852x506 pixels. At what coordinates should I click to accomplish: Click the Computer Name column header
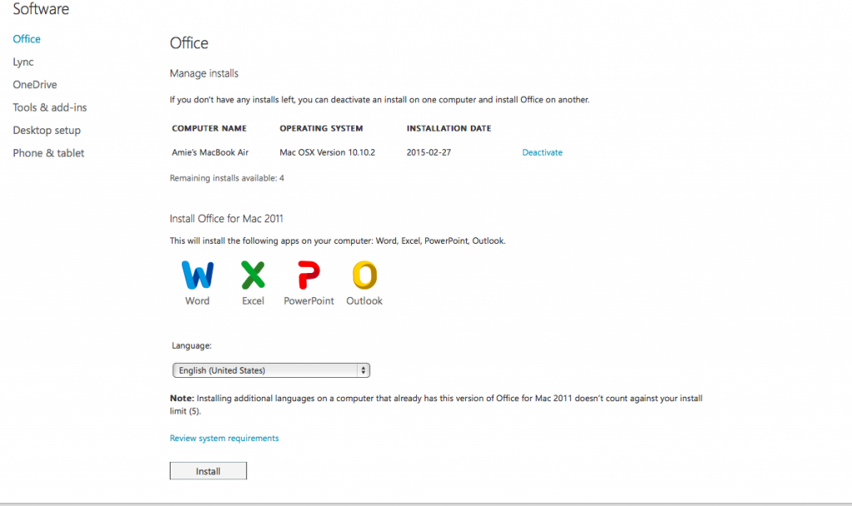(210, 129)
